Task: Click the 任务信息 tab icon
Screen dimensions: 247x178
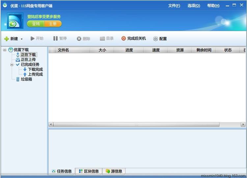Action: click(54, 171)
